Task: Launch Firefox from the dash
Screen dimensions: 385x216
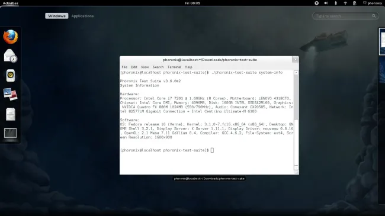Action: coord(10,37)
